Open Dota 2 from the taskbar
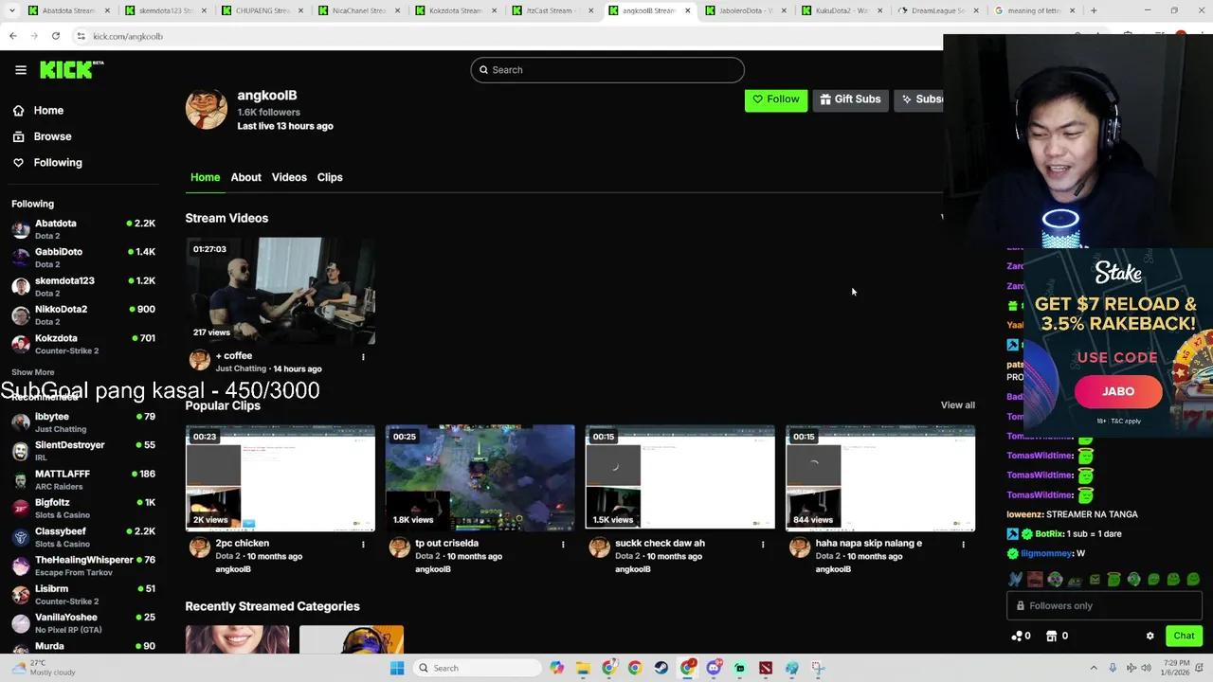Screen dimensions: 1213x682 click(x=766, y=669)
